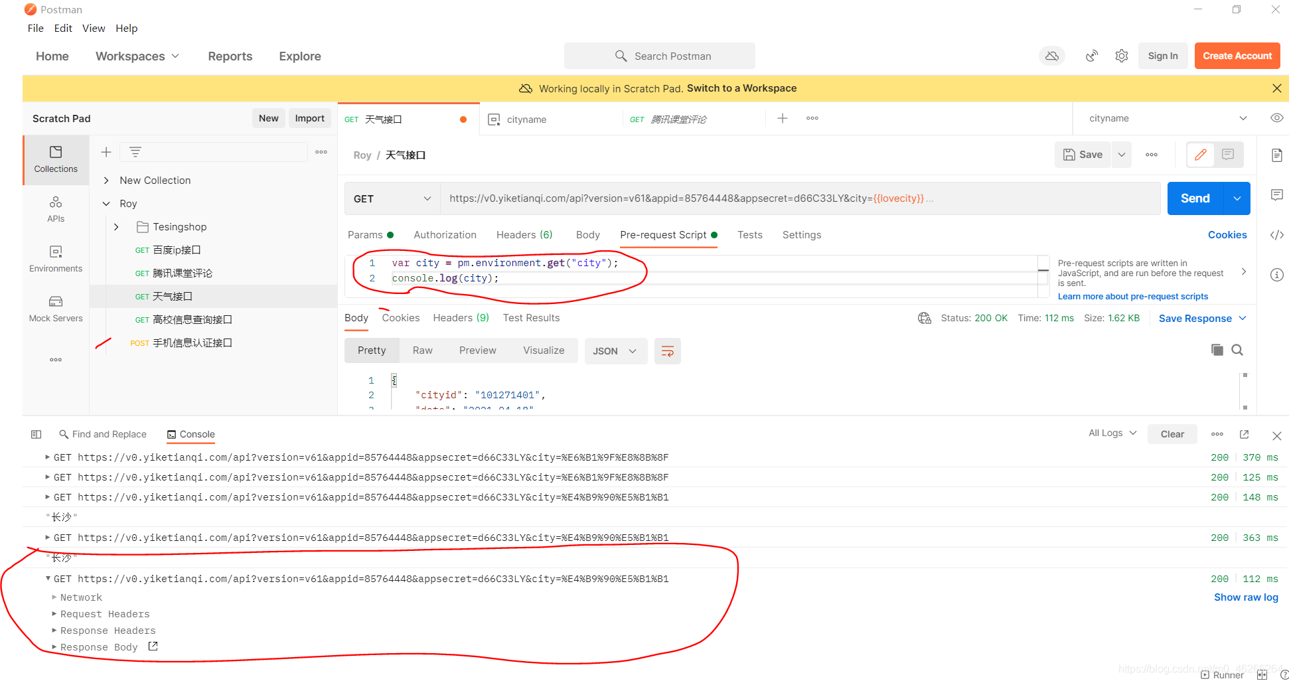Open the File menu

pos(36,28)
